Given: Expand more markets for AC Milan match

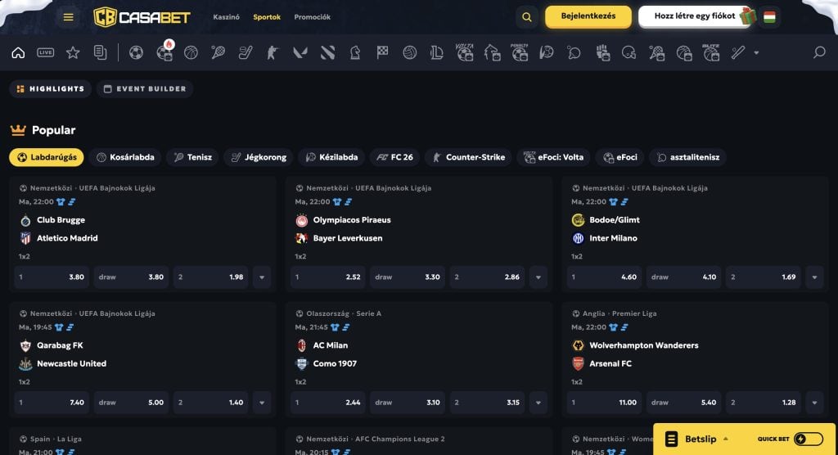Looking at the screenshot, I should tap(538, 403).
